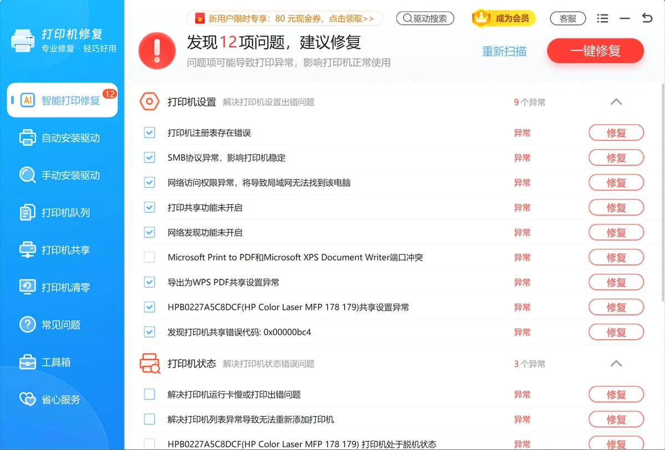Image resolution: width=665 pixels, height=450 pixels.
Task: Click the AI icon for 智能打印修复
Action: pyautogui.click(x=27, y=100)
